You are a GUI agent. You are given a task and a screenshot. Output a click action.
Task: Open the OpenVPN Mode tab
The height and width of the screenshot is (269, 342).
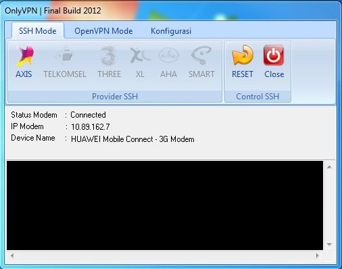coord(103,31)
